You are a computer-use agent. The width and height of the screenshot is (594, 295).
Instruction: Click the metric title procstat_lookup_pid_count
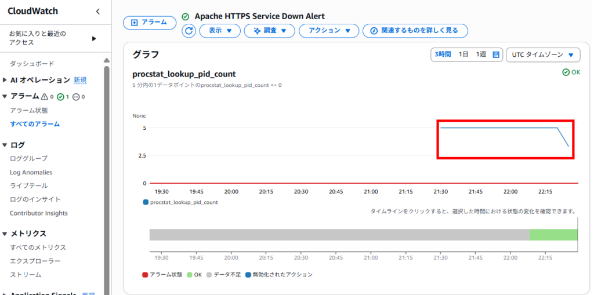[x=184, y=74]
